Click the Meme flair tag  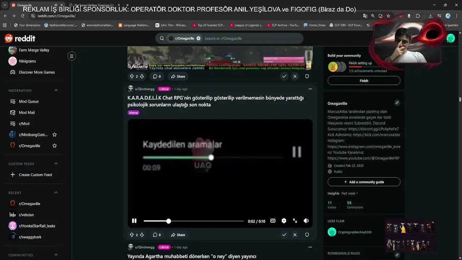[134, 113]
